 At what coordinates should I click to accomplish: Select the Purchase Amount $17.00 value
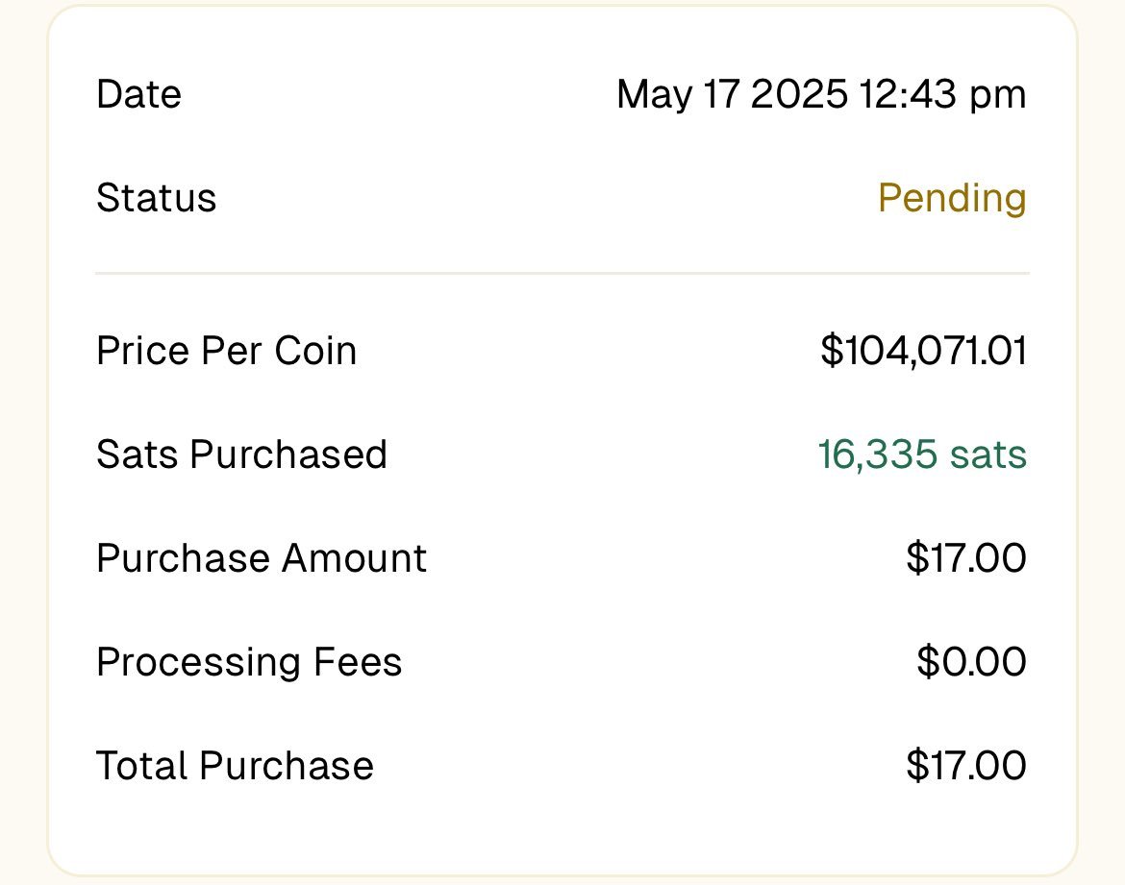tap(965, 558)
